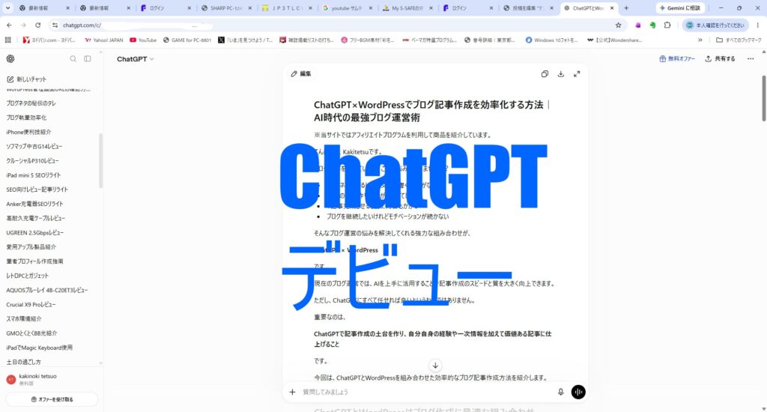
Task: Click the plus attach icon in composer
Action: click(x=293, y=392)
